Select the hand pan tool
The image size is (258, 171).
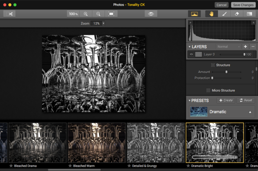click(x=211, y=14)
